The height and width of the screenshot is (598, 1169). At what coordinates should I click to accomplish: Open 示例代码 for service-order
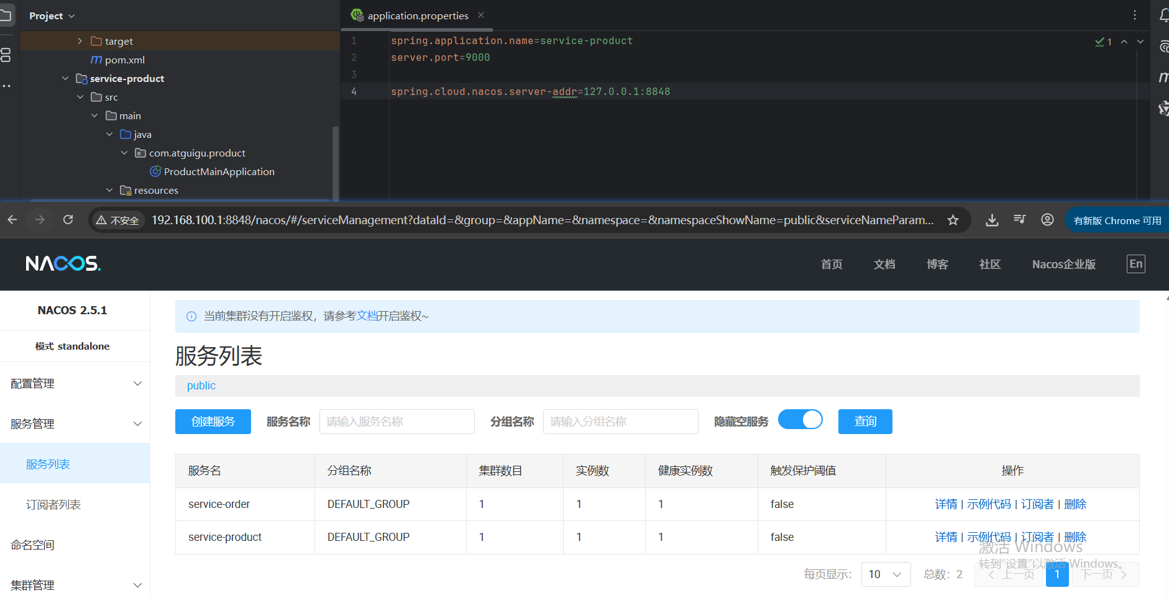click(x=989, y=504)
